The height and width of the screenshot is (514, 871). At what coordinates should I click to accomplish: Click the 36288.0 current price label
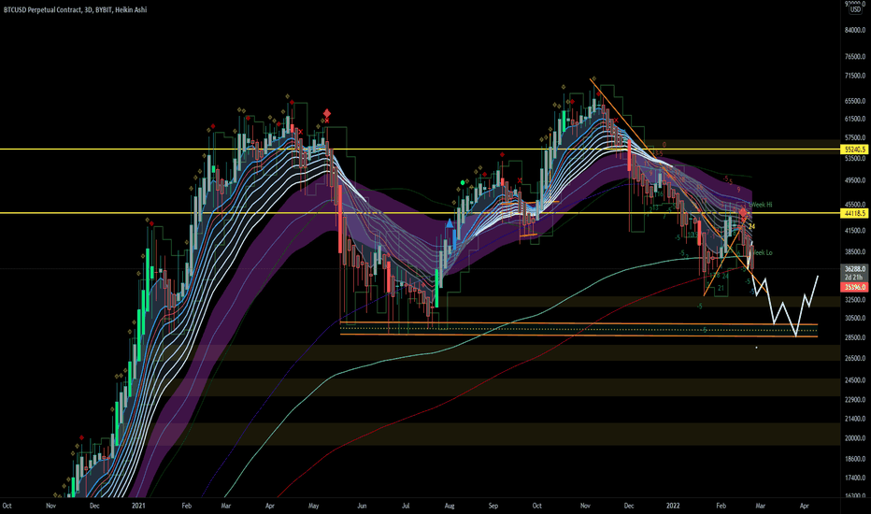coord(855,269)
